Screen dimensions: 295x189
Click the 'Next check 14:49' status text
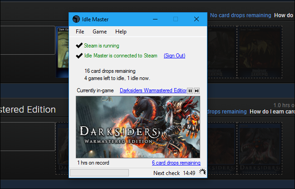pos(174,173)
